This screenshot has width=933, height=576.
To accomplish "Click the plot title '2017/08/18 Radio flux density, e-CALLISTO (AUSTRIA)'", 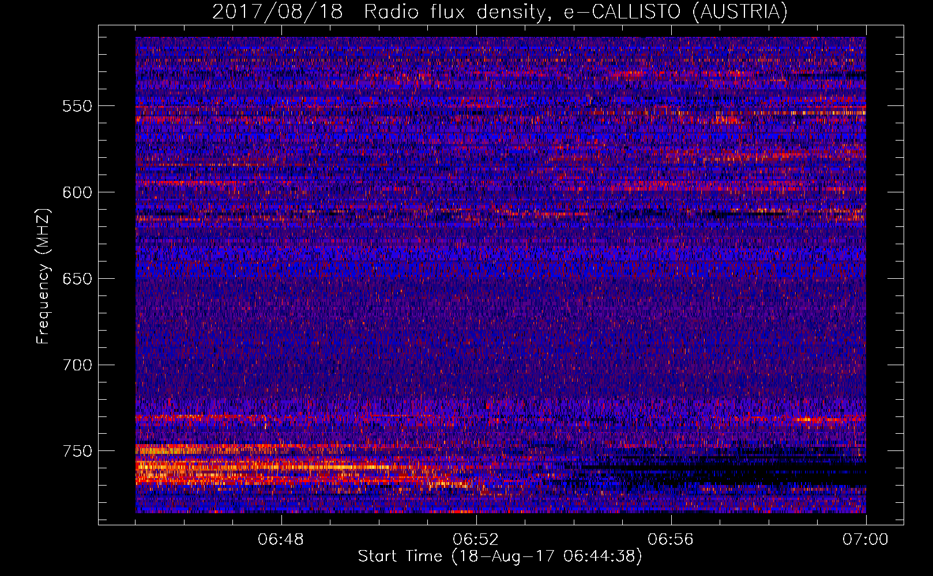I will point(499,12).
